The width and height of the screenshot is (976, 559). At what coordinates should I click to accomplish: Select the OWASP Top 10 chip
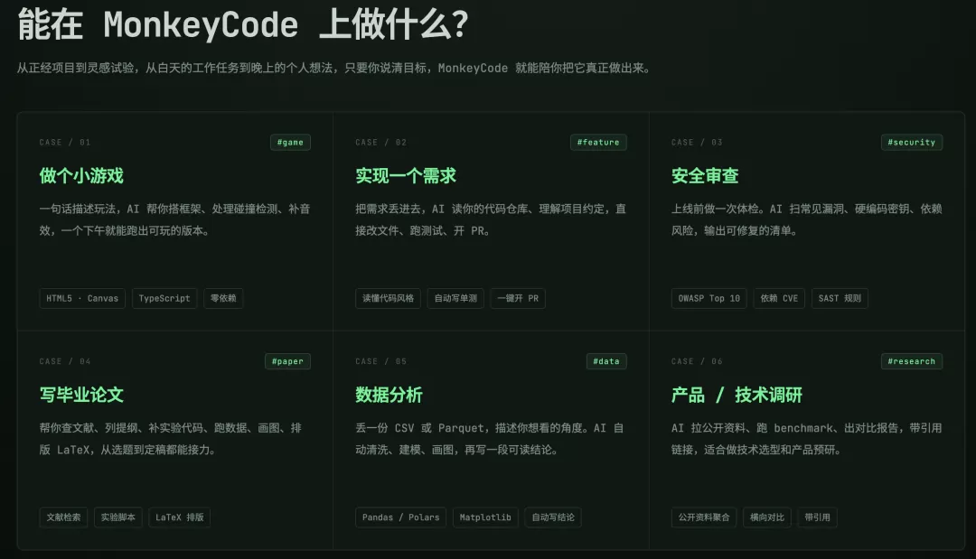(x=709, y=299)
